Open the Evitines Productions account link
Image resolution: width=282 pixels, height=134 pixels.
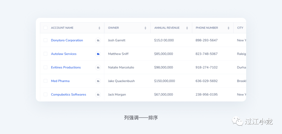point(66,67)
